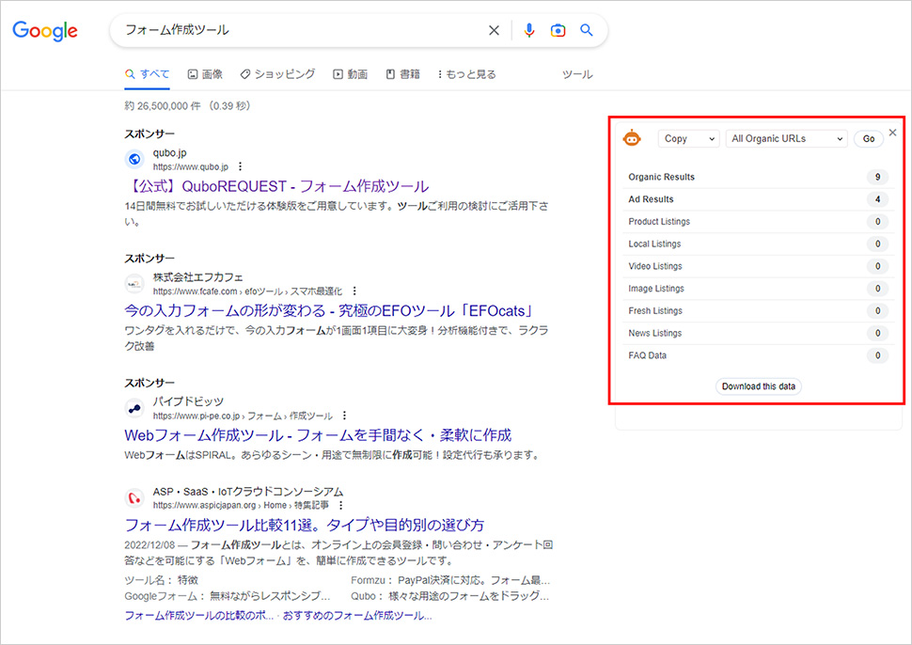The width and height of the screenshot is (912, 645).
Task: Click the Organic Results count badge 9
Action: pyautogui.click(x=878, y=177)
